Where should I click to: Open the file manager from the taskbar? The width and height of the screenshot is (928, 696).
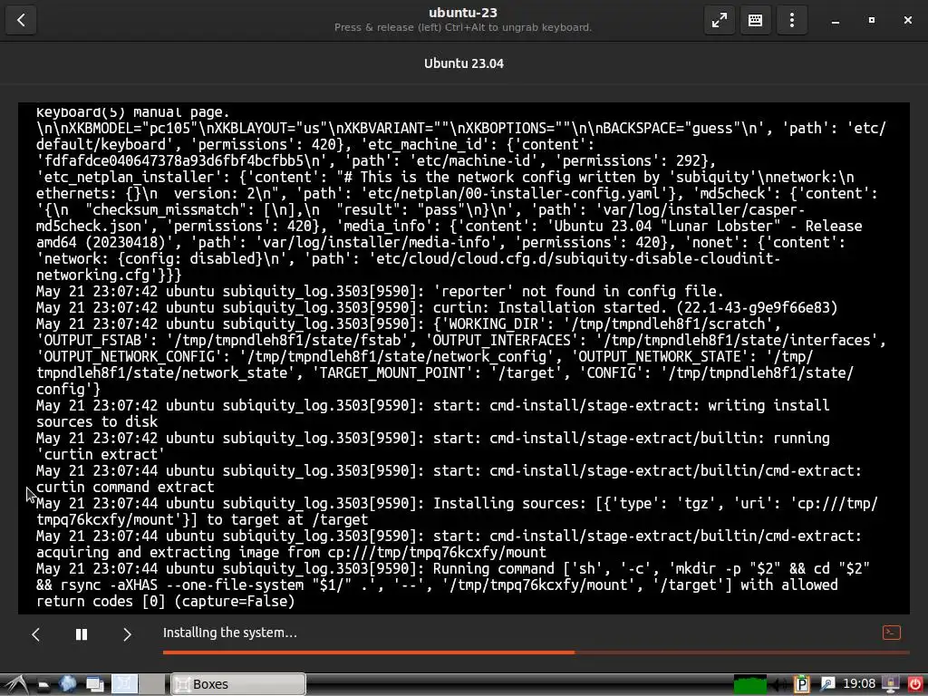pyautogui.click(x=43, y=685)
